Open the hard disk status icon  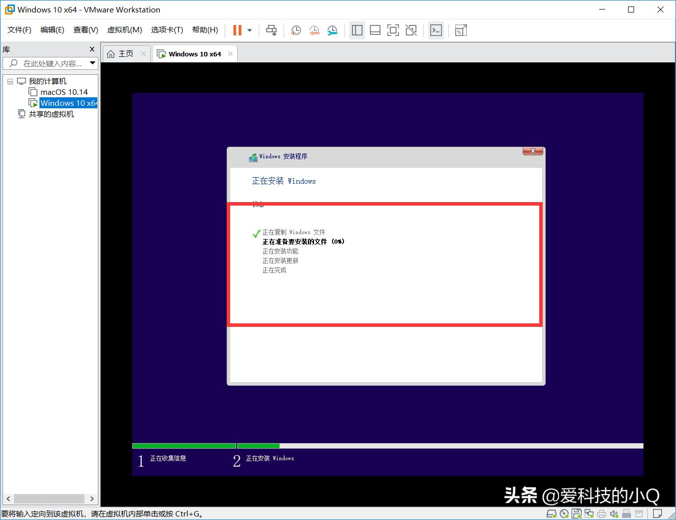pos(552,514)
